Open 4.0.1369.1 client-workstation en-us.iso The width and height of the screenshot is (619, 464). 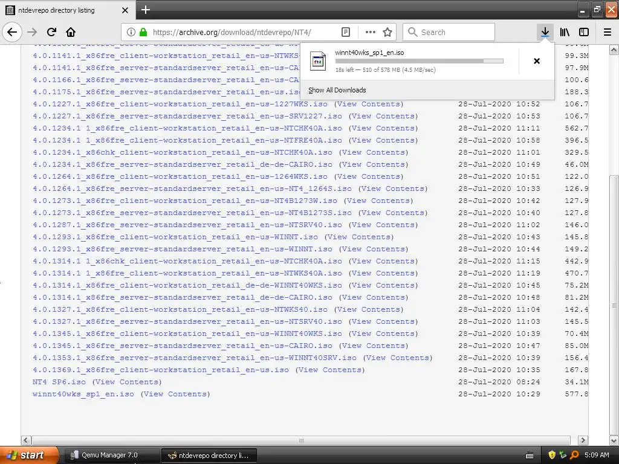pyautogui.click(x=161, y=370)
